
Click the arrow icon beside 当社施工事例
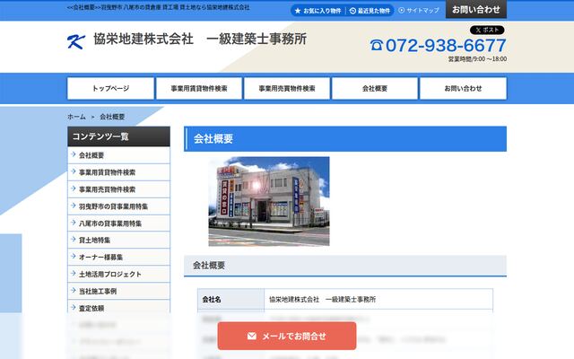pyautogui.click(x=74, y=291)
